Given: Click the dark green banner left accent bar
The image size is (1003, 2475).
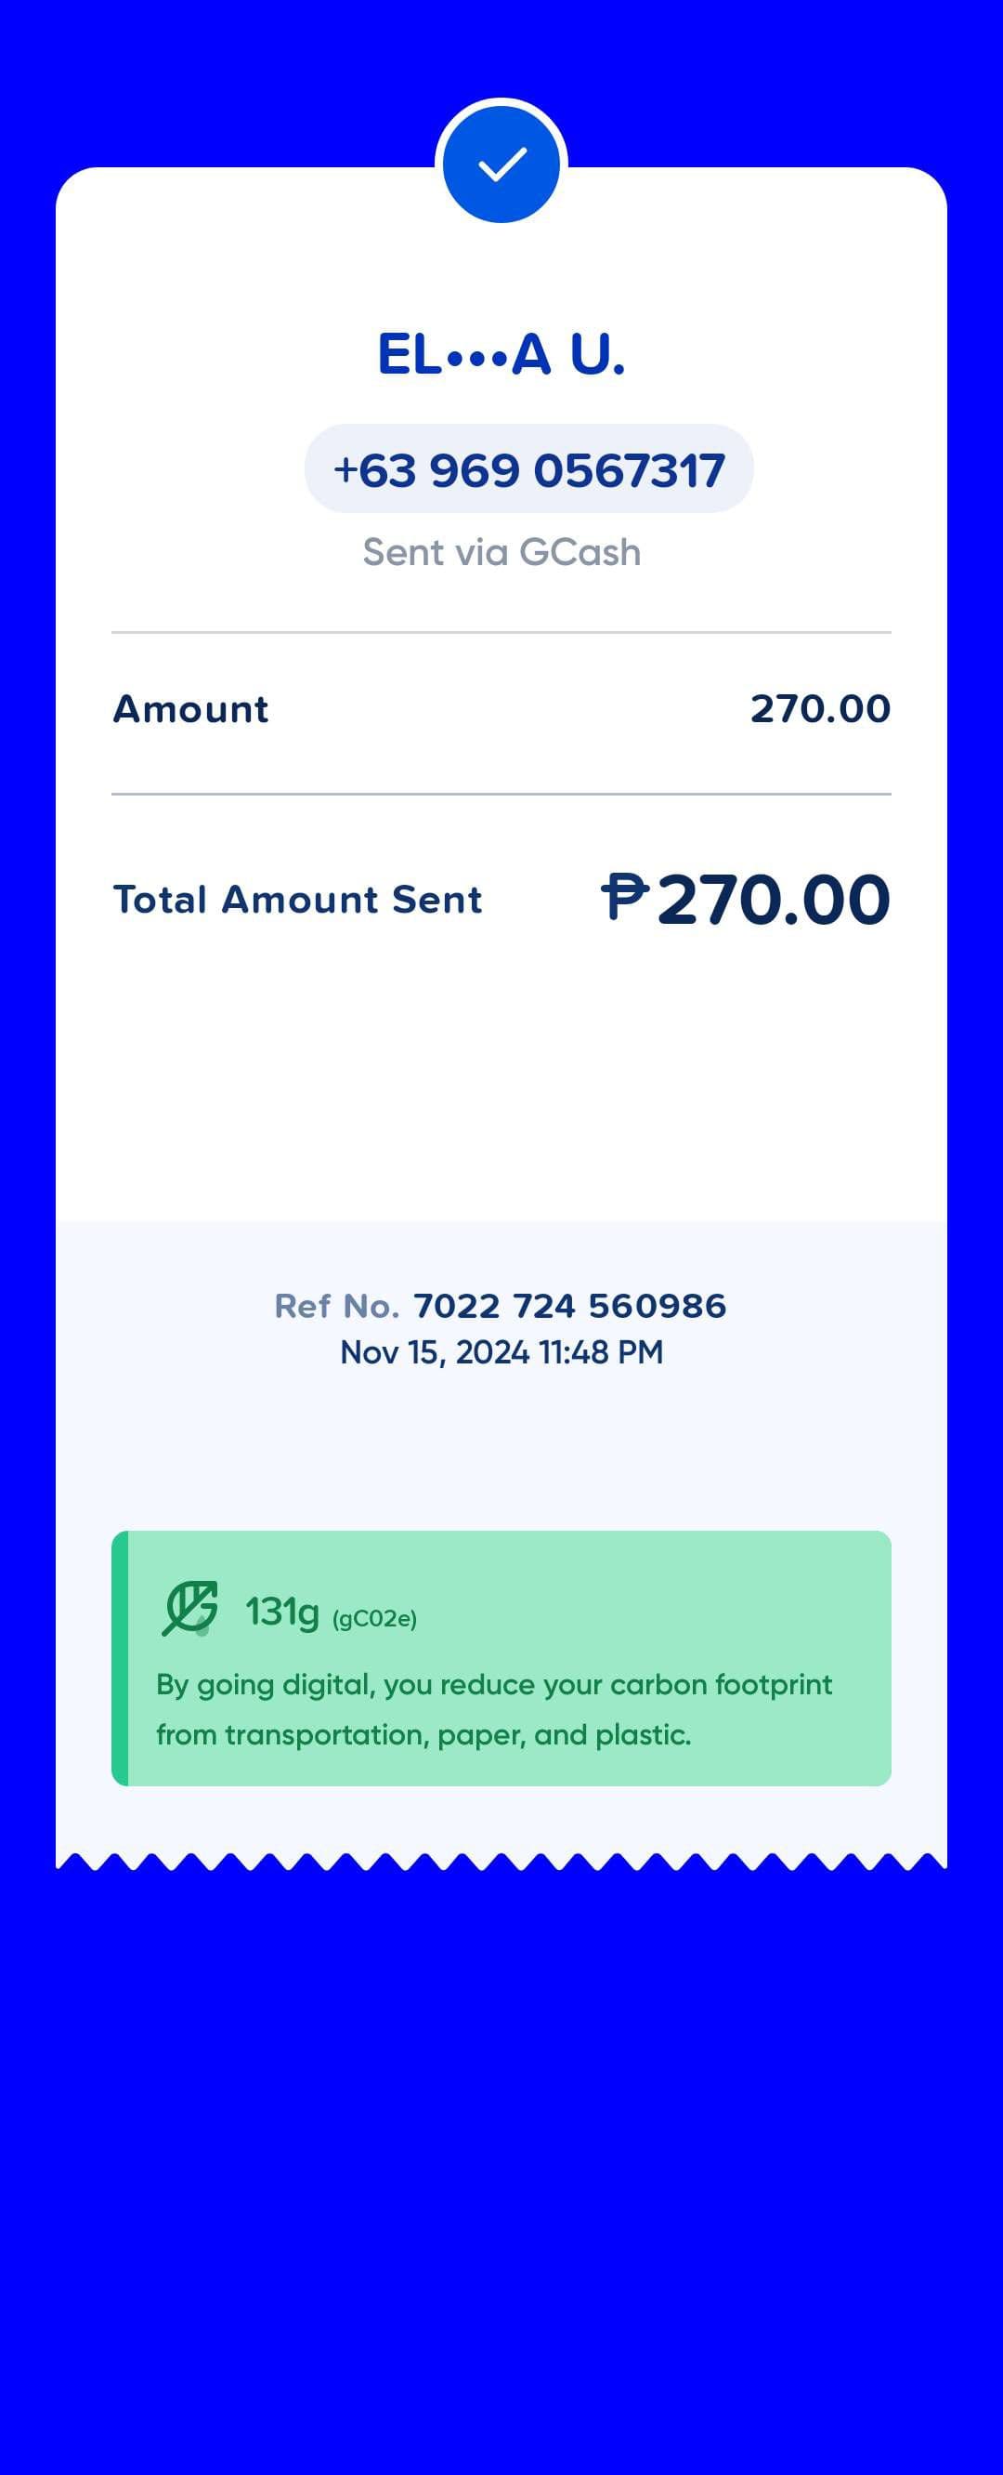Looking at the screenshot, I should [x=119, y=1658].
